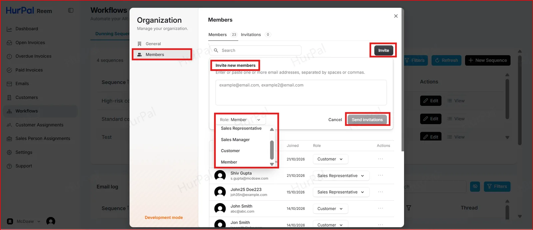
Task: Open actions menu for John25 Doe223
Action: [380, 192]
